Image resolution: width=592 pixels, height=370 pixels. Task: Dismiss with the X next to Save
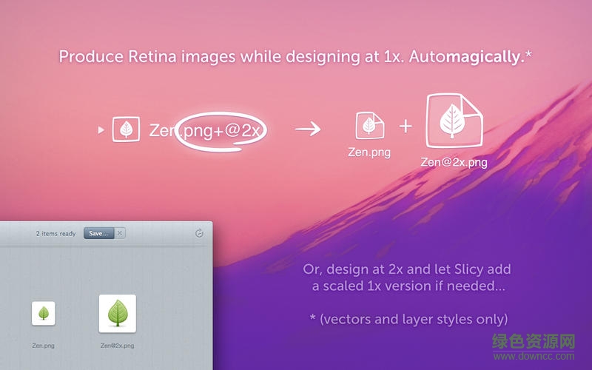pyautogui.click(x=120, y=233)
